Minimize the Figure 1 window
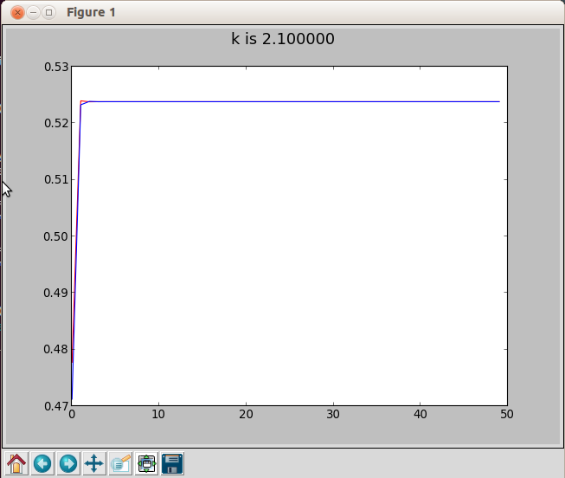Screen dimensions: 565x478 (33, 13)
